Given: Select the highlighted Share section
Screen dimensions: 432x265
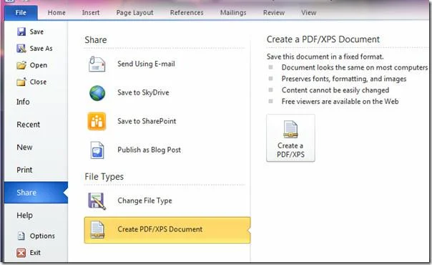Looking at the screenshot, I should click(x=36, y=193).
